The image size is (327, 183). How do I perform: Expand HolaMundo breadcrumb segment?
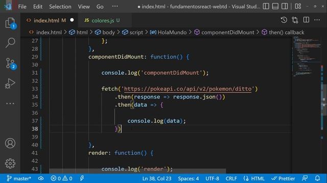(169, 33)
